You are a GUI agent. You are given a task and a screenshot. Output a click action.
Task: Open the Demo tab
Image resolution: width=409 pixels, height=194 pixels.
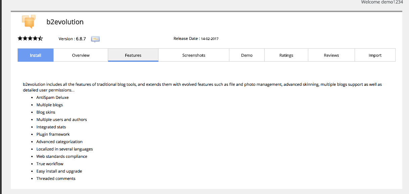click(247, 55)
